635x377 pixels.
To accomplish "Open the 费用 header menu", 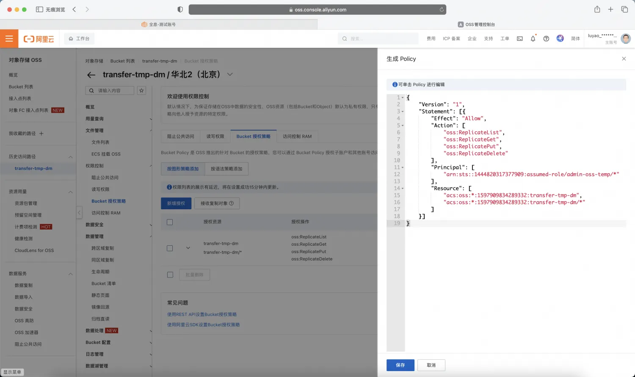I will [431, 39].
